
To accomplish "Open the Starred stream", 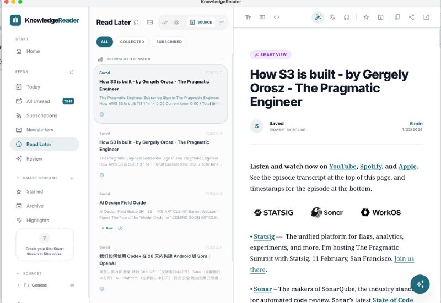I will 45,191.
